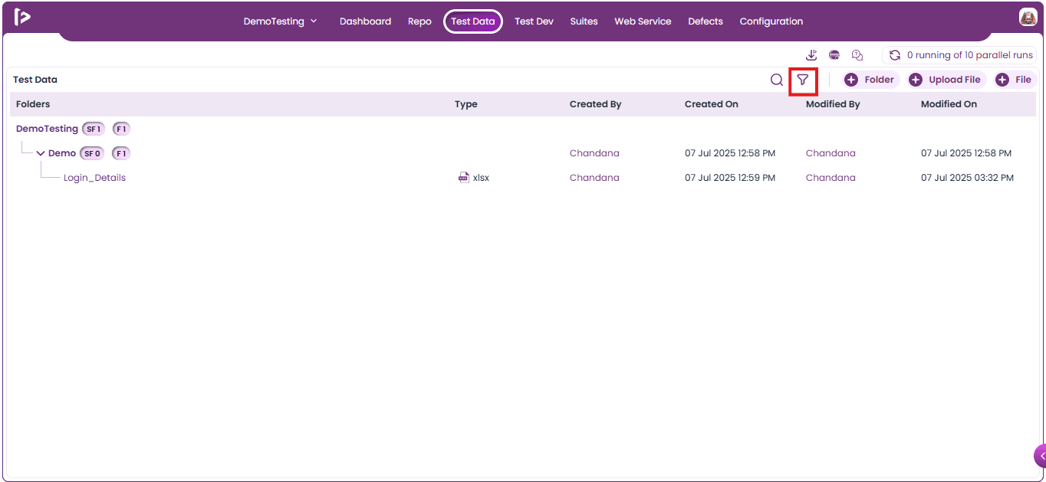Select the DemoTesting root folder
This screenshot has width=1046, height=482.
point(47,129)
